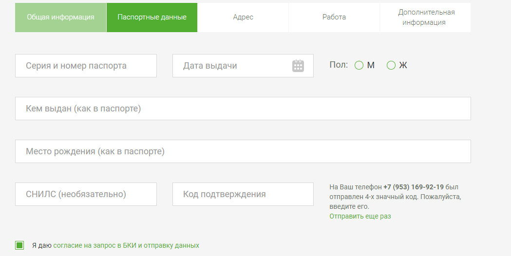Select the female «Ж» radio button
This screenshot has width=511, height=256.
tap(391, 65)
